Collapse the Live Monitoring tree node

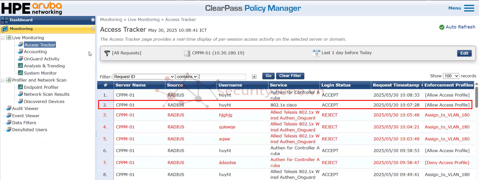pyautogui.click(x=3, y=38)
